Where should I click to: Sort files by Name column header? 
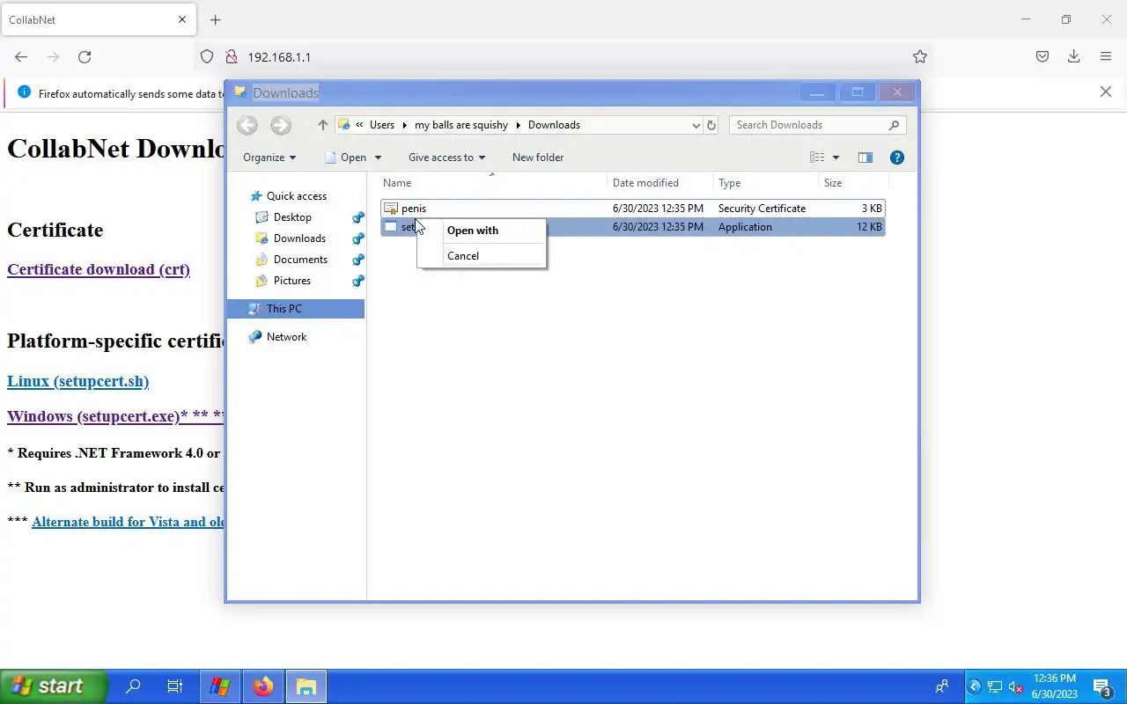[x=493, y=183]
